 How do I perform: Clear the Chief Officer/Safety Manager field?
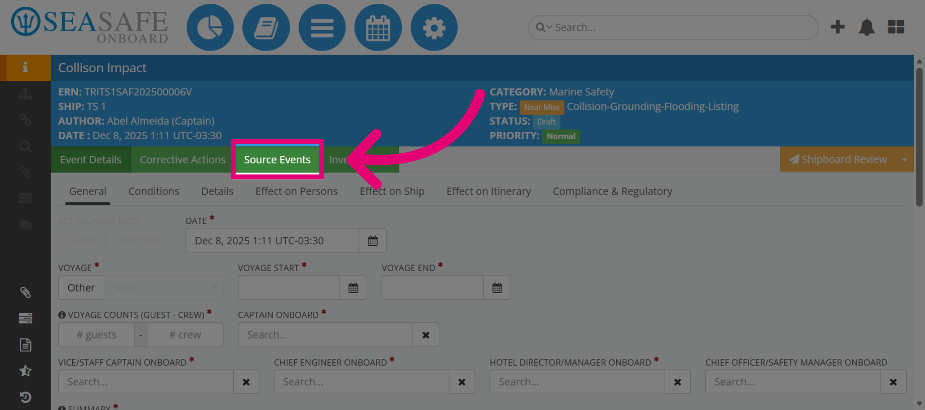893,382
